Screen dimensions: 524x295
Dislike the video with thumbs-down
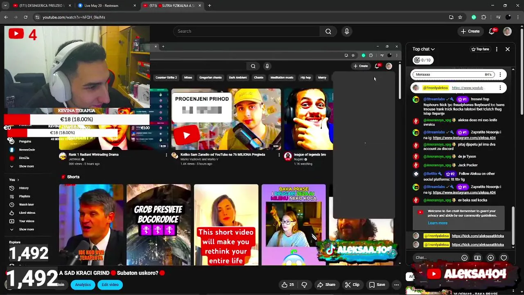[x=304, y=285]
